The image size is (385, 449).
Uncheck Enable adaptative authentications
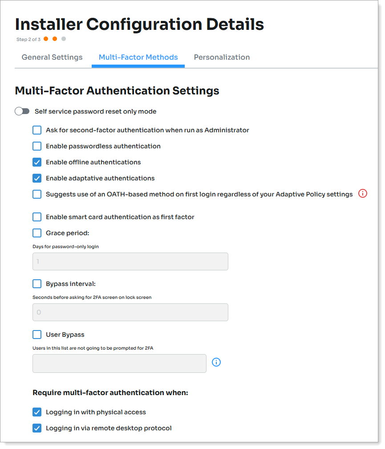click(37, 178)
